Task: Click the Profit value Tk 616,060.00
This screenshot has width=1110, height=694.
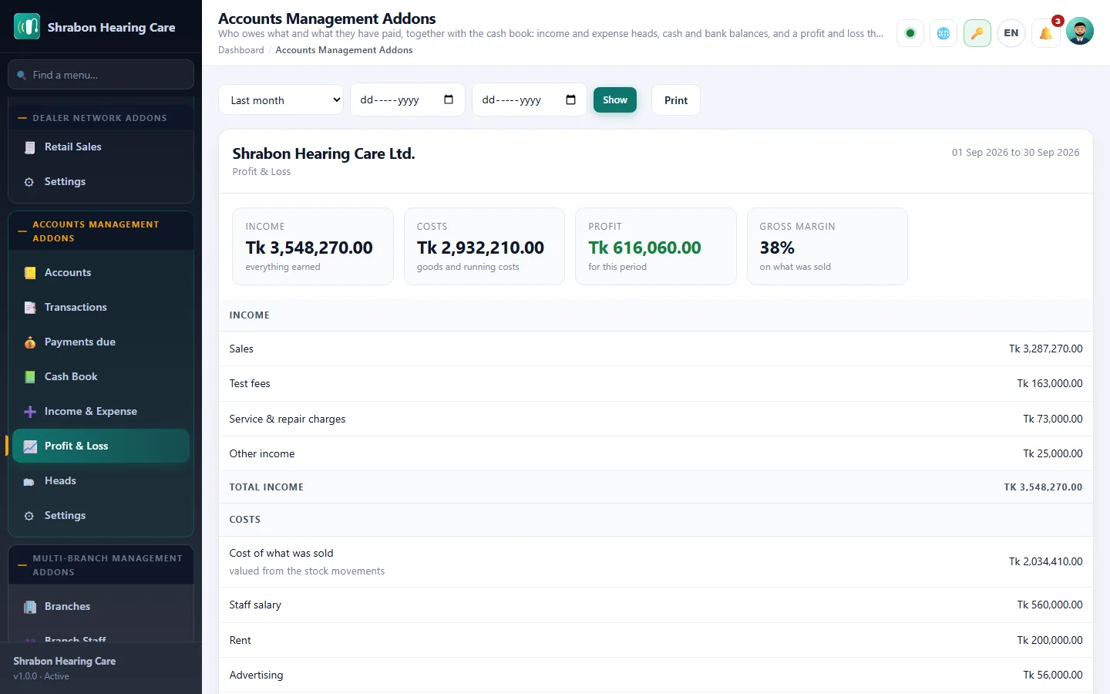Action: [x=644, y=248]
